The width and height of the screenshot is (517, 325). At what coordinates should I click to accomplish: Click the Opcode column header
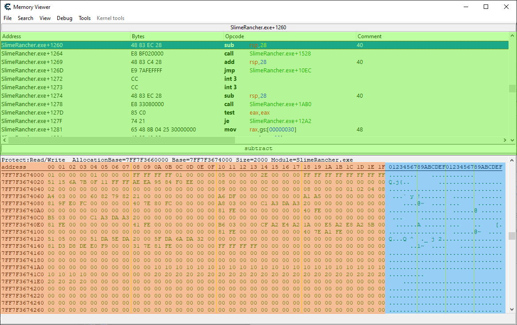[x=289, y=36]
